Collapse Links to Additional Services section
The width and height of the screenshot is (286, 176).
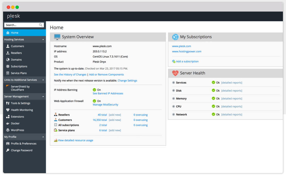tap(43, 80)
